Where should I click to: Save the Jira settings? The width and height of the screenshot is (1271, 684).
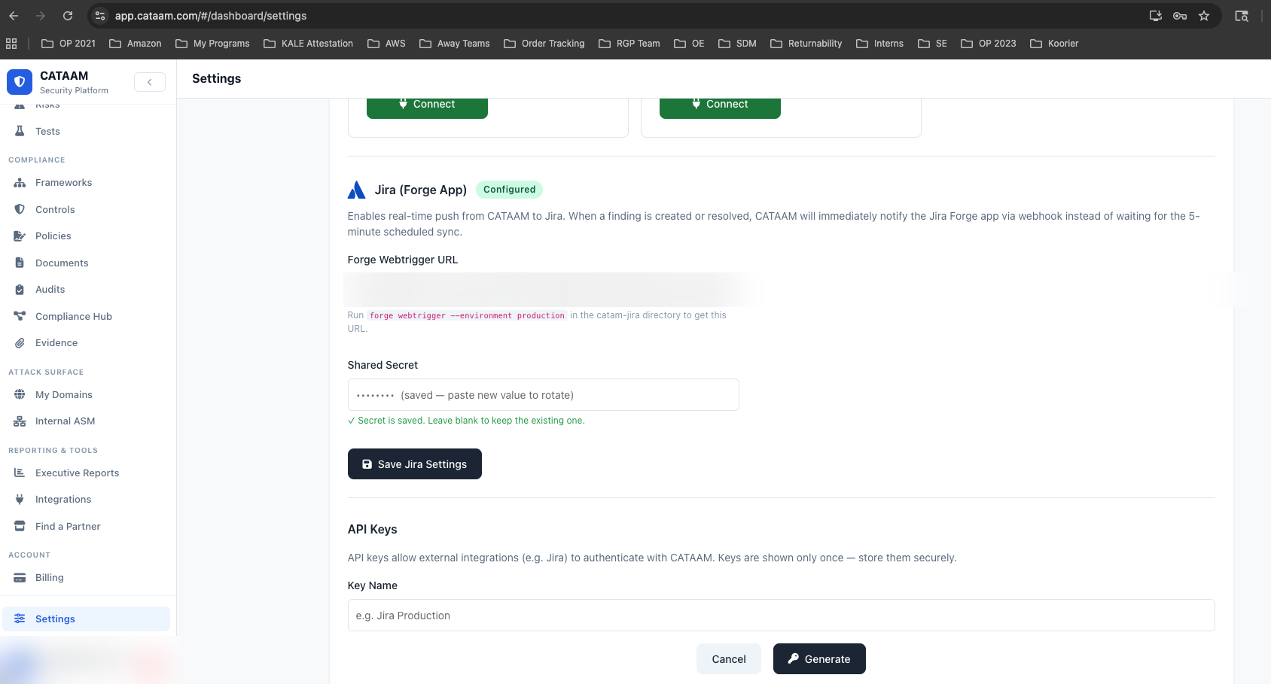[415, 464]
